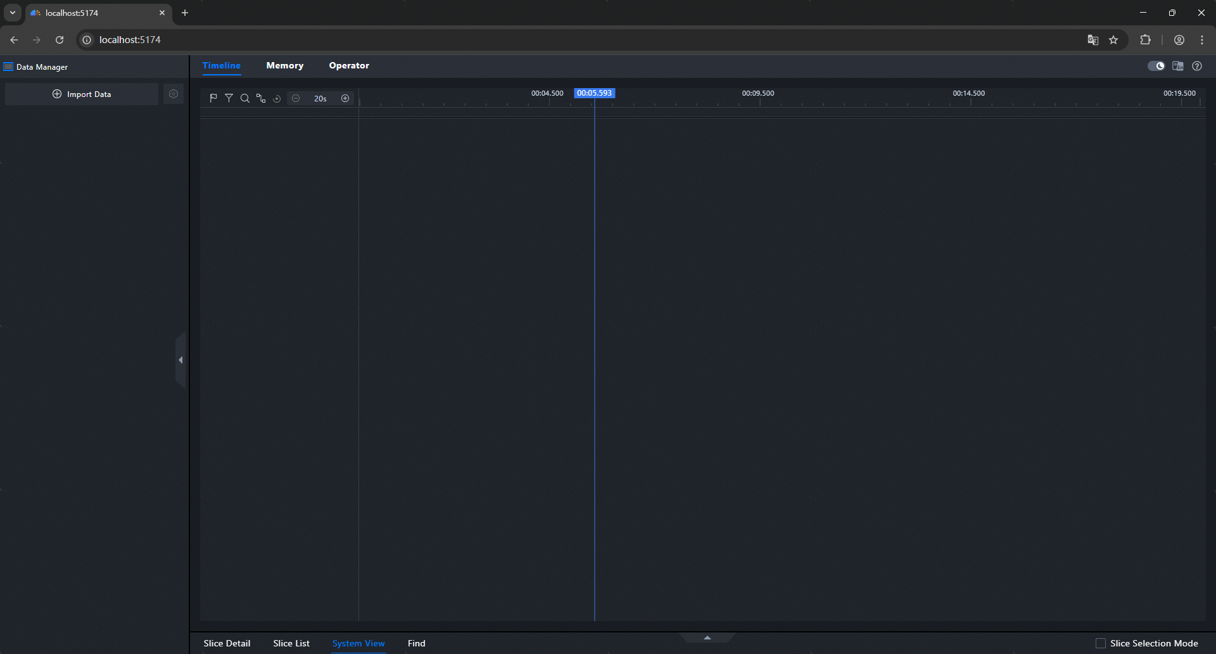The width and height of the screenshot is (1216, 654).
Task: Switch to the Timeline tab
Action: tap(222, 65)
